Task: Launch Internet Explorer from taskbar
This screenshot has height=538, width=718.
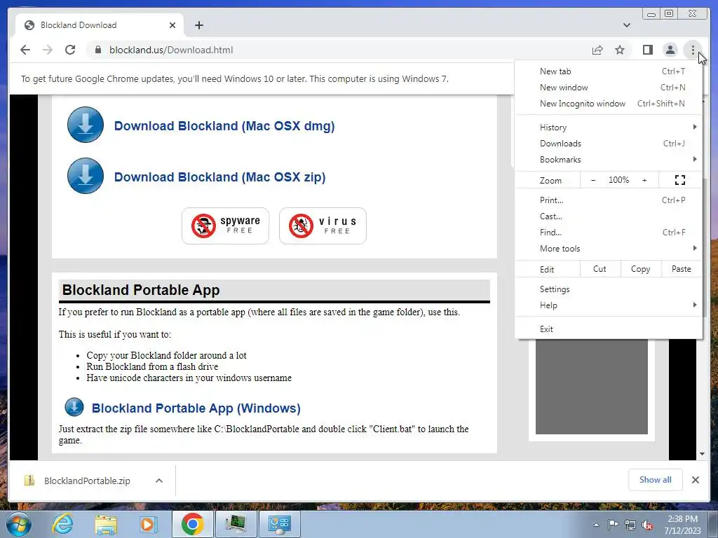Action: click(x=62, y=524)
